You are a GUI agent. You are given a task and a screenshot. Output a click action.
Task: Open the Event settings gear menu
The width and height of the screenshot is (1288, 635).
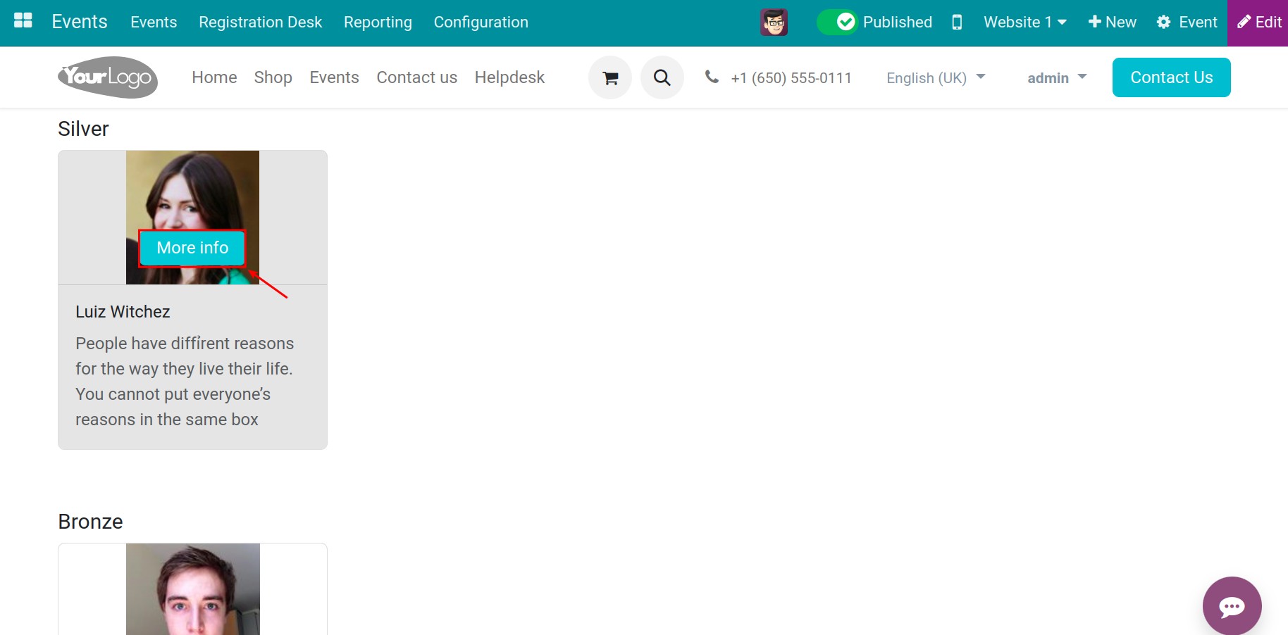coord(1187,22)
